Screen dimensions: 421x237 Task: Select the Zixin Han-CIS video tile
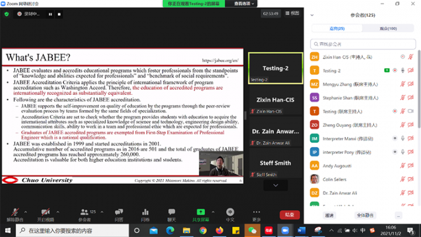[275, 100]
